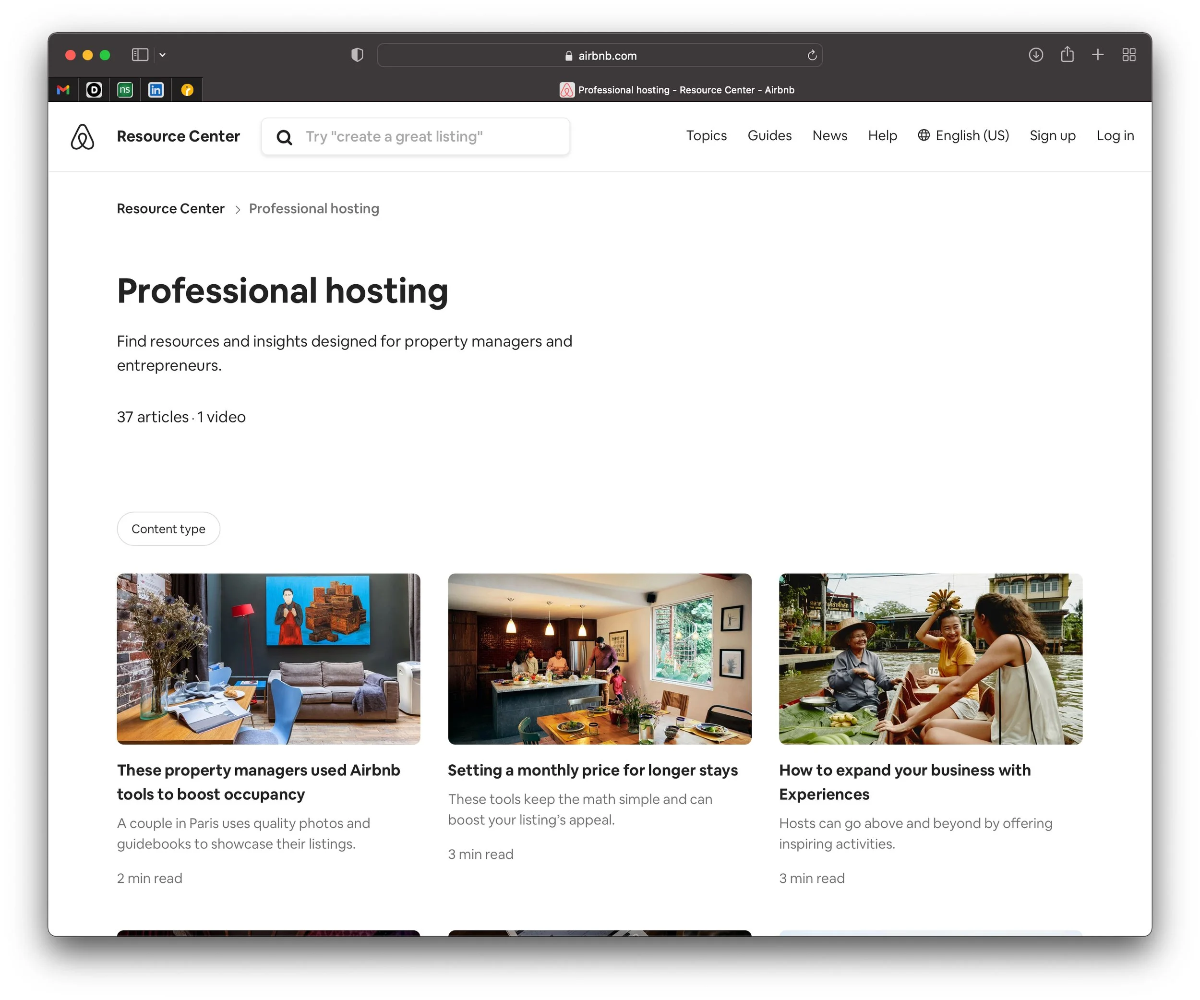Open the Guides menu item
Image resolution: width=1200 pixels, height=1000 pixels.
coord(769,135)
